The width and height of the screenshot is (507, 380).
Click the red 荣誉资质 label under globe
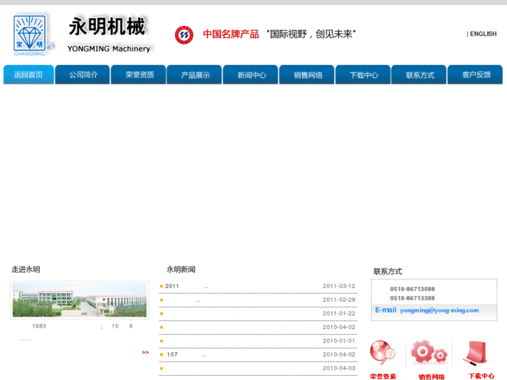(x=383, y=377)
